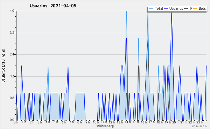Click the 6 h x-axis label

pos(64,122)
